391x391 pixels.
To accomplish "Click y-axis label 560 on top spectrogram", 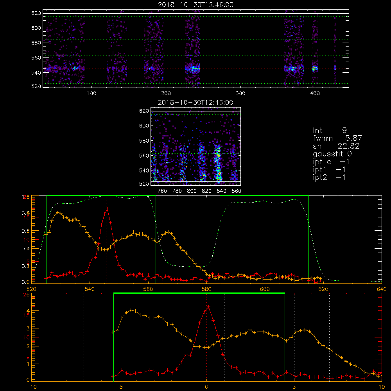I will click(x=36, y=58).
